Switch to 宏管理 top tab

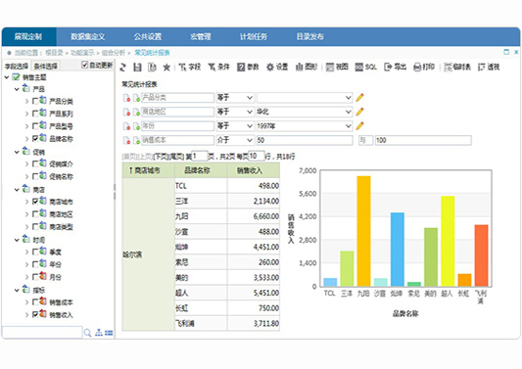click(x=201, y=36)
